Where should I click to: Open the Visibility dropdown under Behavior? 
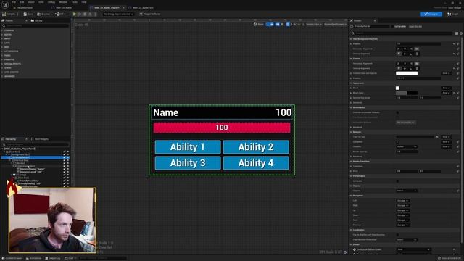click(x=407, y=146)
